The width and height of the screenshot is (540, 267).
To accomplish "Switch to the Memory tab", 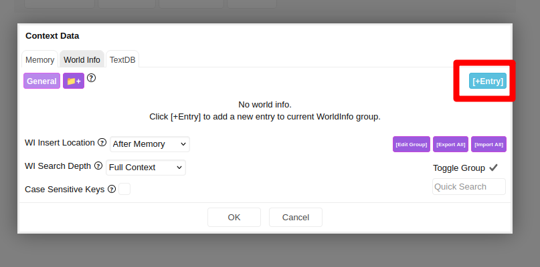I will (39, 60).
